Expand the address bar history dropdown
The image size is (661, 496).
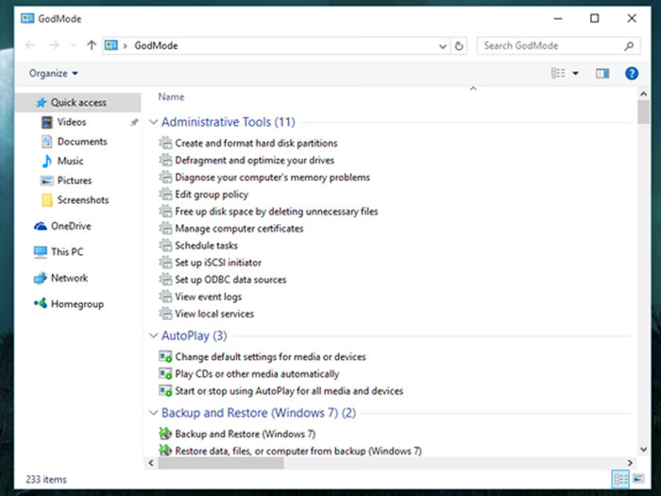tap(443, 45)
